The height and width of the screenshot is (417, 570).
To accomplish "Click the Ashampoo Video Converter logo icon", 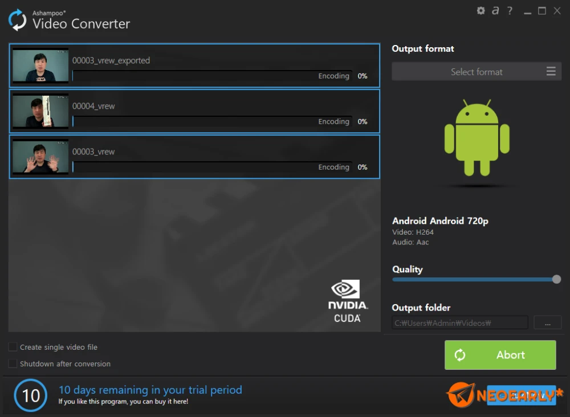I will [18, 19].
